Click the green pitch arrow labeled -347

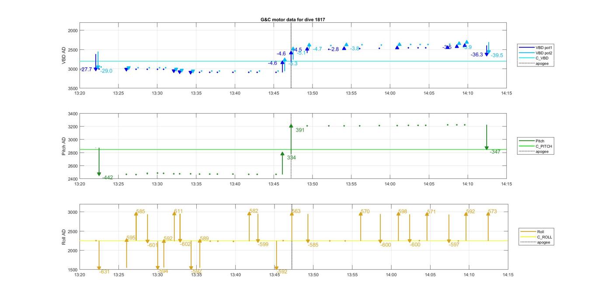487,137
